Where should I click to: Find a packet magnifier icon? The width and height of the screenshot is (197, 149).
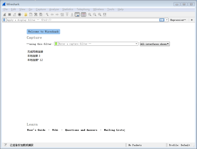click(47, 14)
